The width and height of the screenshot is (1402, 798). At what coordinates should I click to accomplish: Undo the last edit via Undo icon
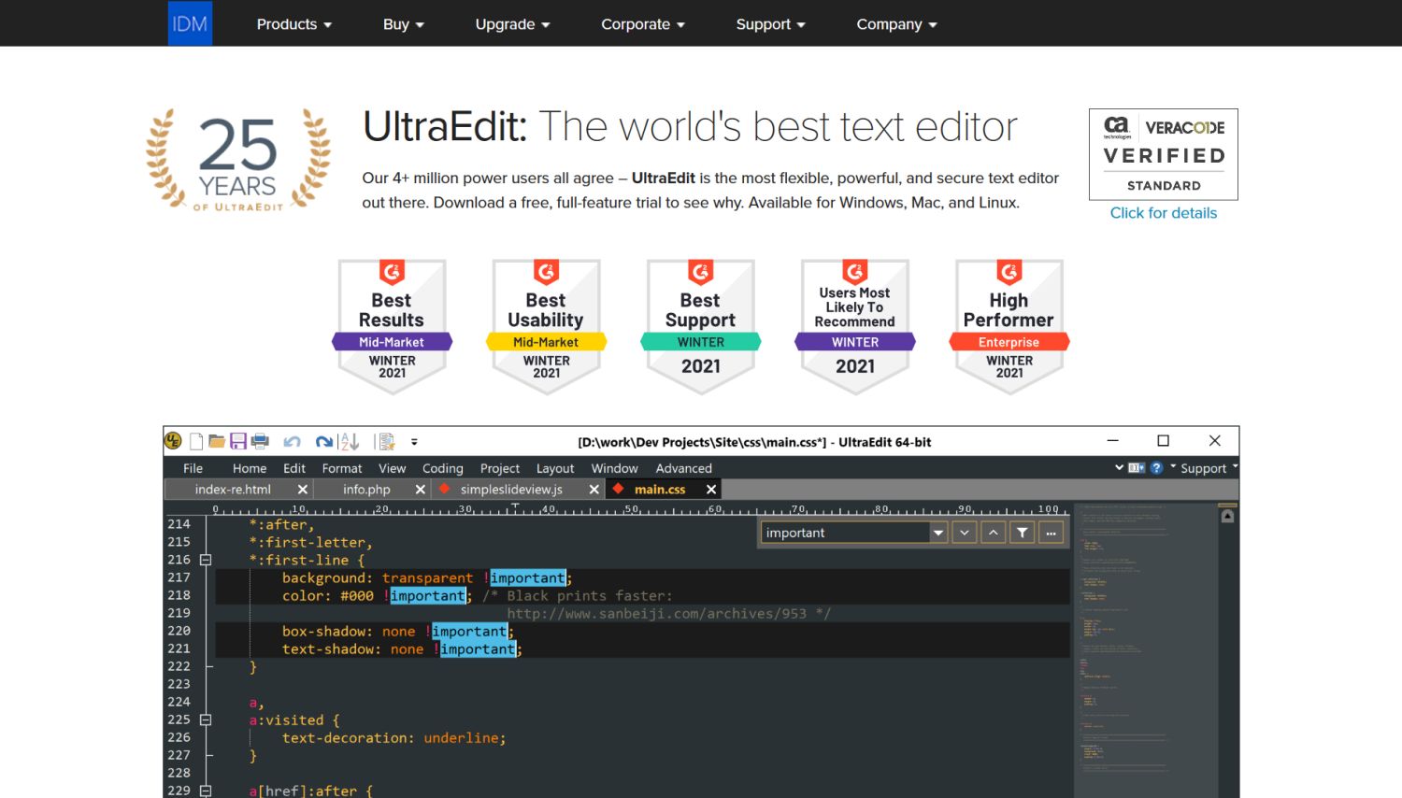tap(292, 441)
